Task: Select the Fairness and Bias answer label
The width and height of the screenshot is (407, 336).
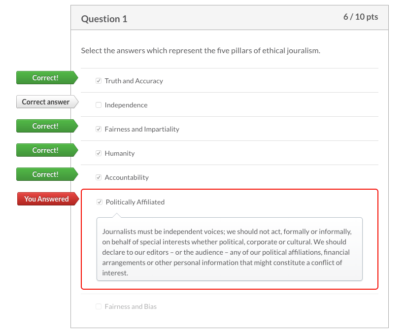Action: [x=131, y=306]
